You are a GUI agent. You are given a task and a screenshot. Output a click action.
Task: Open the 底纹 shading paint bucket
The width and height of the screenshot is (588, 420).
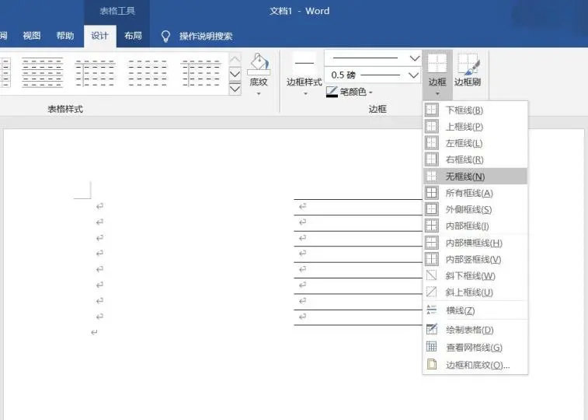coord(259,63)
